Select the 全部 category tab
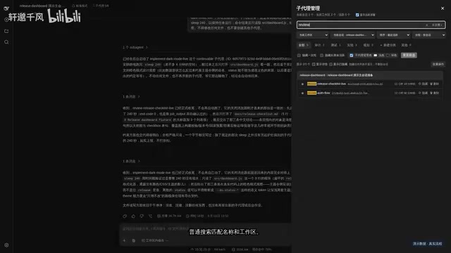The image size is (451, 253). coord(303,45)
